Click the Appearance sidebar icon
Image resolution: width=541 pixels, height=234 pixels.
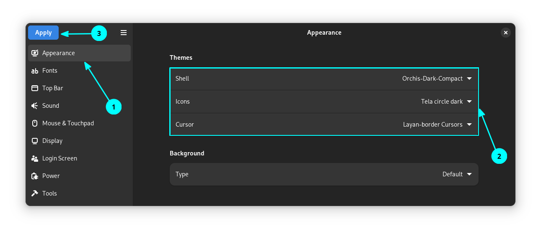click(35, 53)
